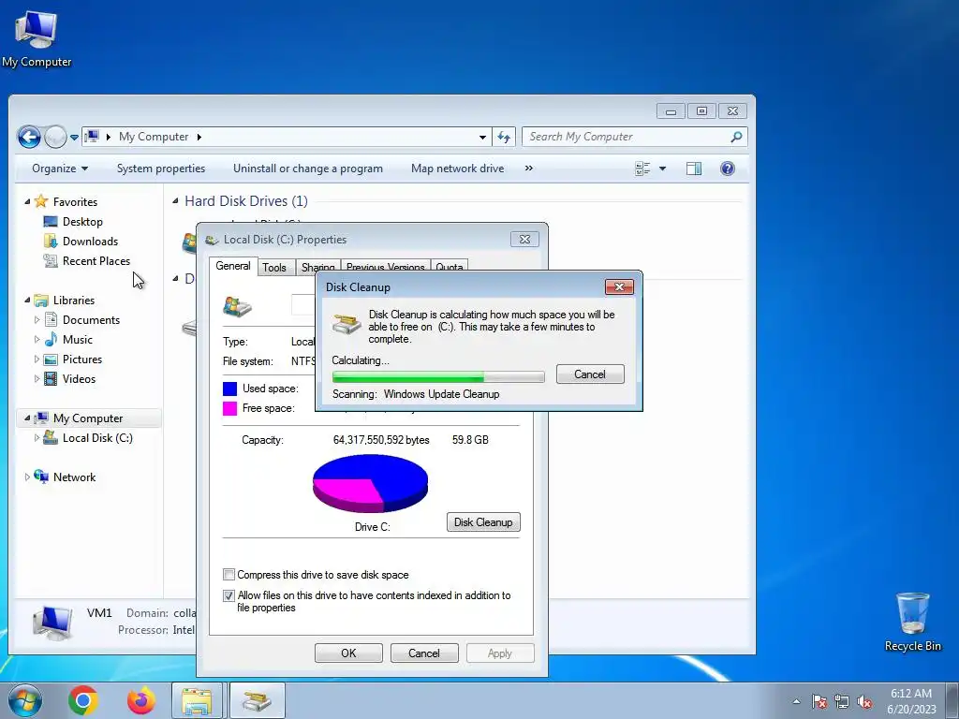This screenshot has height=719, width=959.
Task: Enable compress this drive checkbox
Action: [229, 575]
